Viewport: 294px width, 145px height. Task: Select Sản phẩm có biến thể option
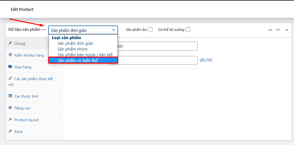pyautogui.click(x=83, y=60)
